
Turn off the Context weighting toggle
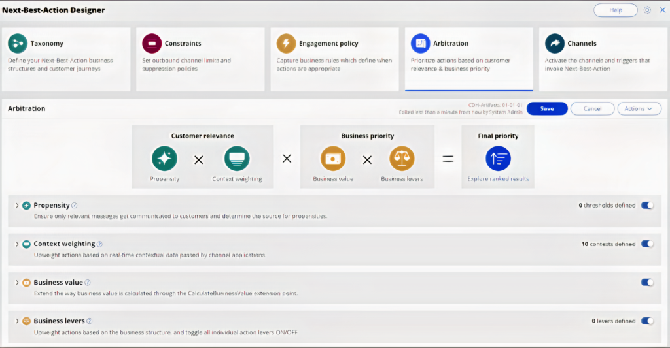point(647,244)
